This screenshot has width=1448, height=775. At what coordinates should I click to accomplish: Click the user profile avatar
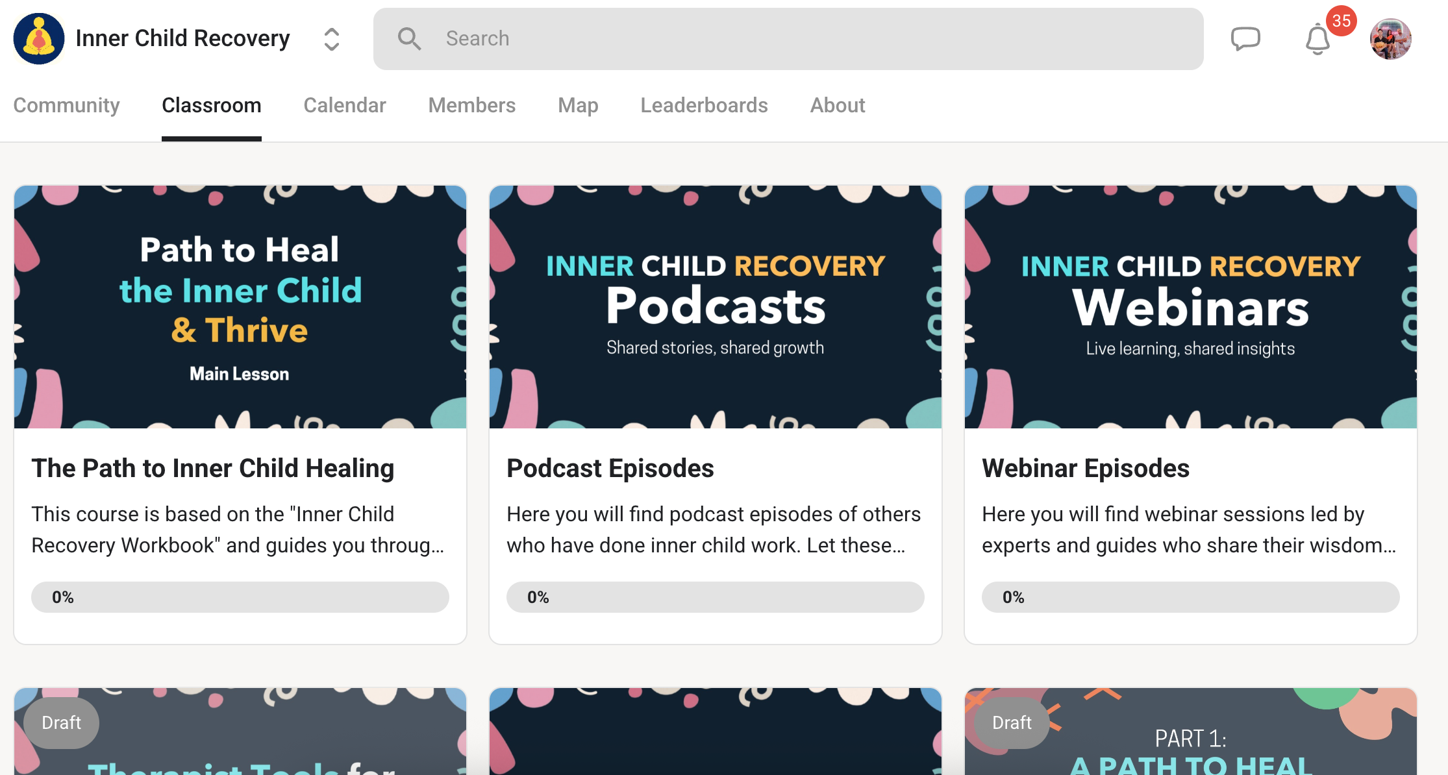point(1390,39)
